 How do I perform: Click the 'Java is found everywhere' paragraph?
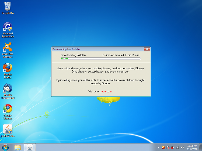[100, 70]
